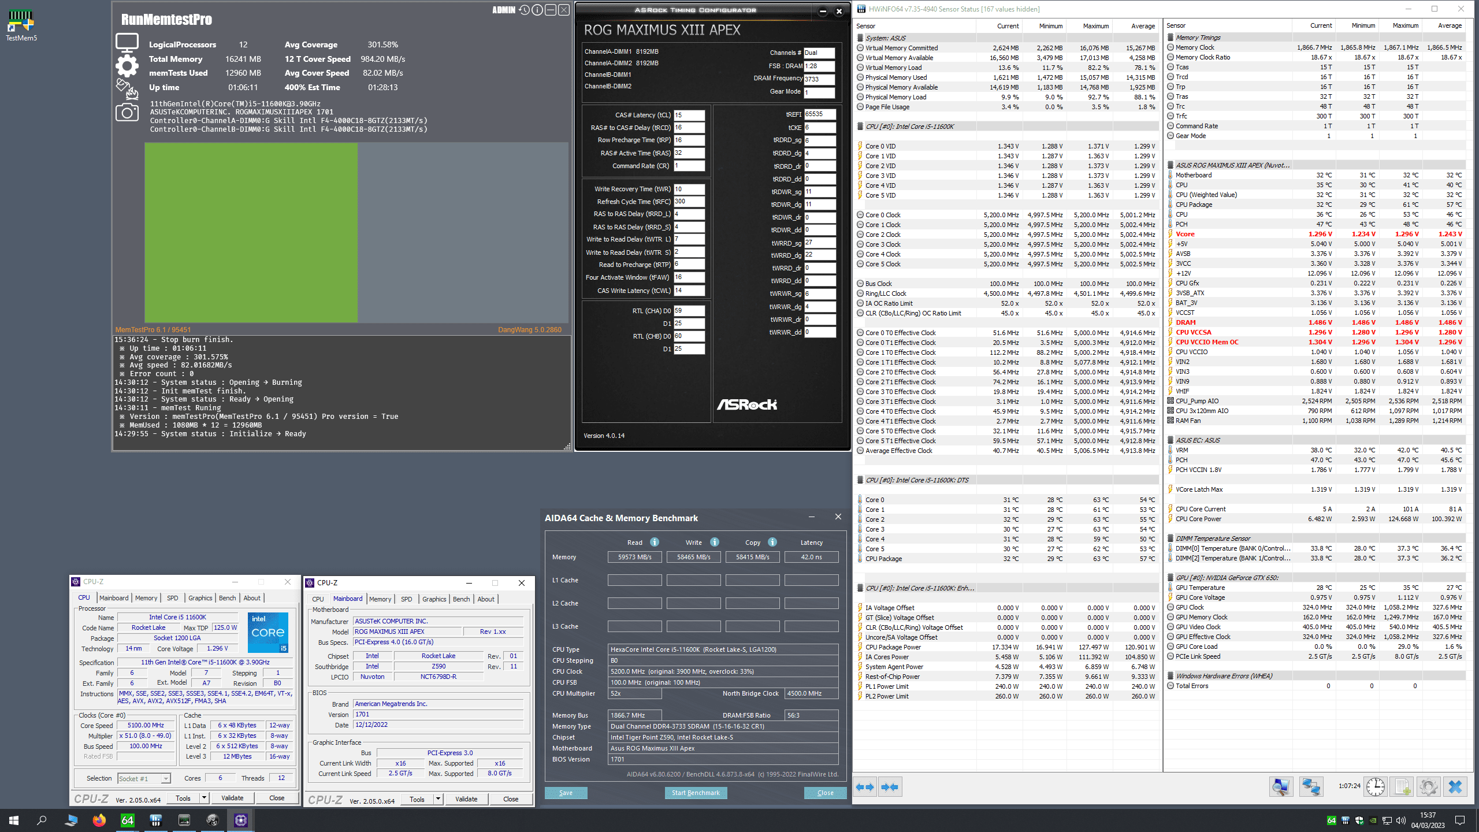Click Tools button in left CPU-Z window
1479x832 pixels.
tap(183, 798)
